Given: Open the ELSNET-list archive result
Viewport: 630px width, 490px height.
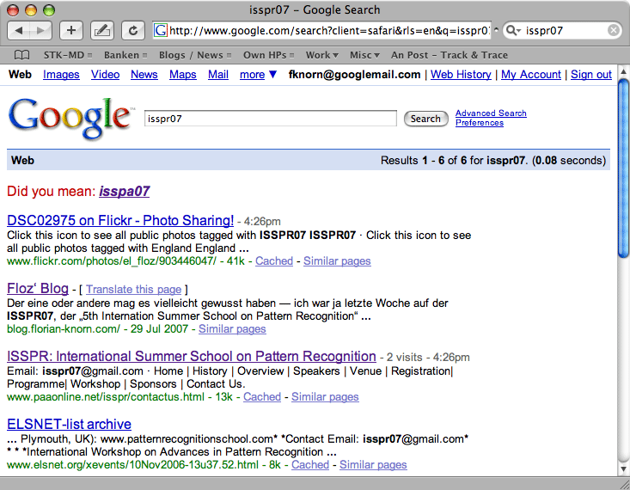Looking at the screenshot, I should pyautogui.click(x=69, y=424).
